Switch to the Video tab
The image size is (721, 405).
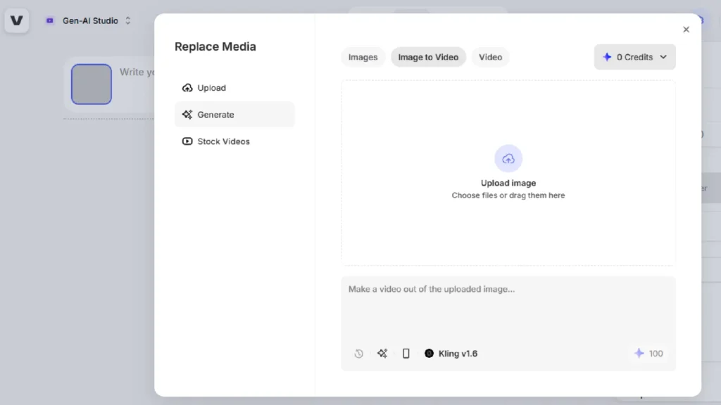click(x=490, y=57)
